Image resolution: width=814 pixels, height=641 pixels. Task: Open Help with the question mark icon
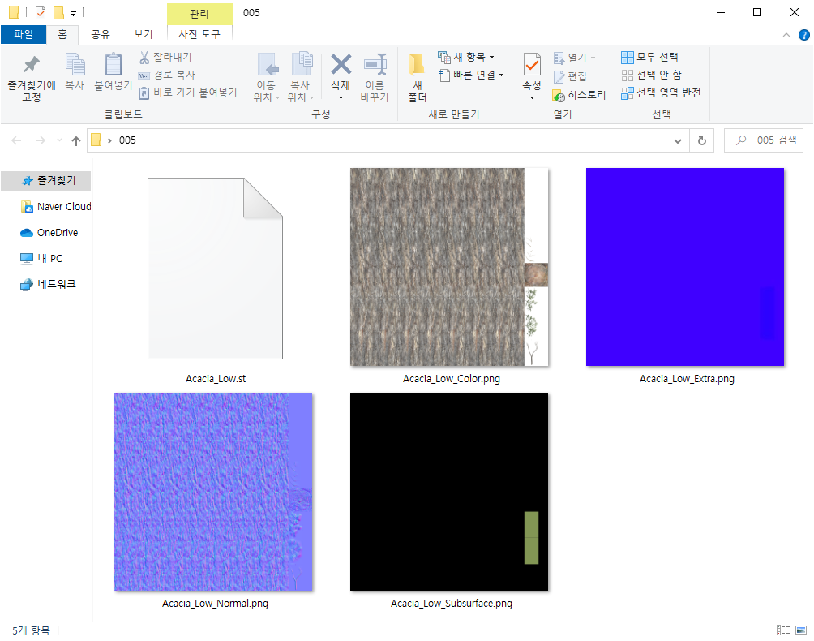point(803,35)
